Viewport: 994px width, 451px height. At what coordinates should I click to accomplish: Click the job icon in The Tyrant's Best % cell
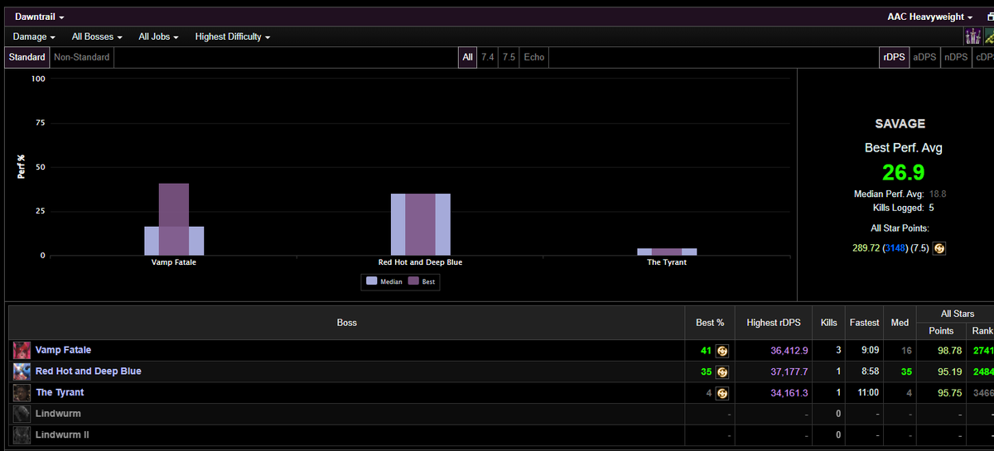click(722, 393)
